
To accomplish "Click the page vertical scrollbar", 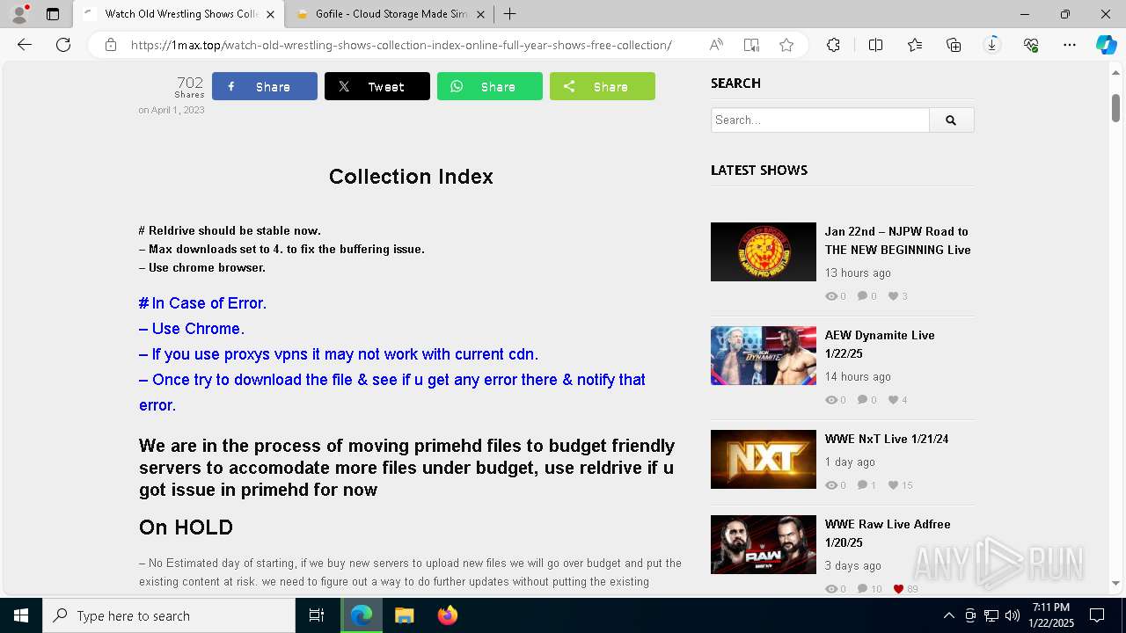I will [1115, 107].
